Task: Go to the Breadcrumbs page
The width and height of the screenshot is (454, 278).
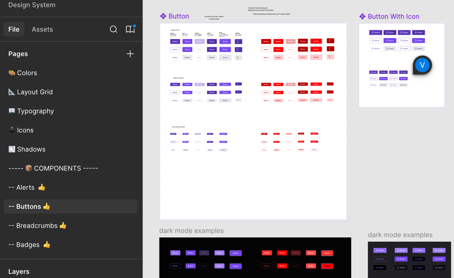Action: point(70,226)
